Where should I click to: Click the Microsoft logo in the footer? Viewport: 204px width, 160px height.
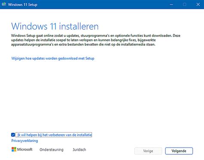(x=22, y=149)
